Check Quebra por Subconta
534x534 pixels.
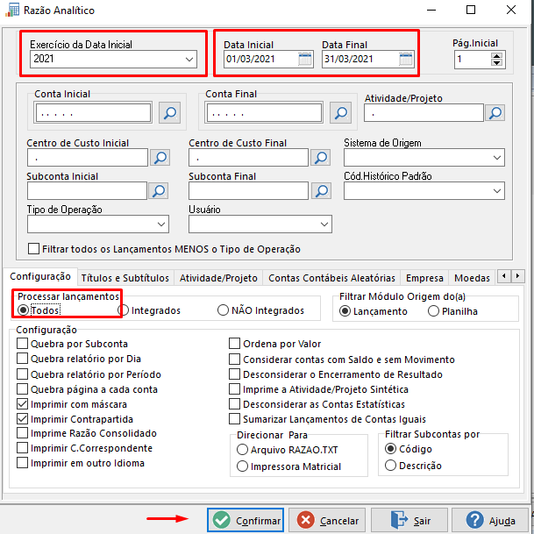23,344
